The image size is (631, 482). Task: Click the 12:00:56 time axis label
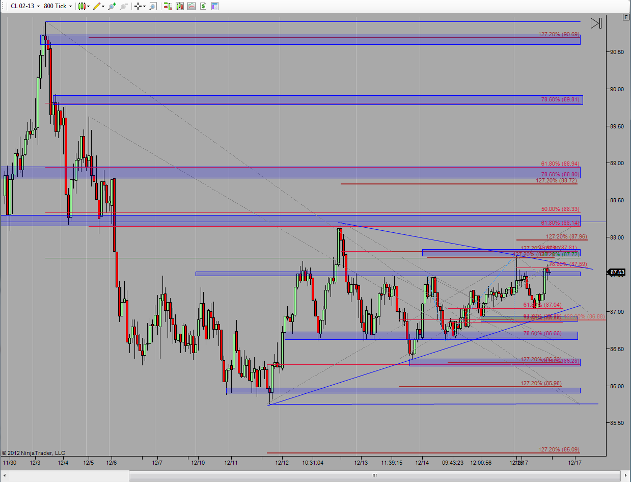(481, 463)
